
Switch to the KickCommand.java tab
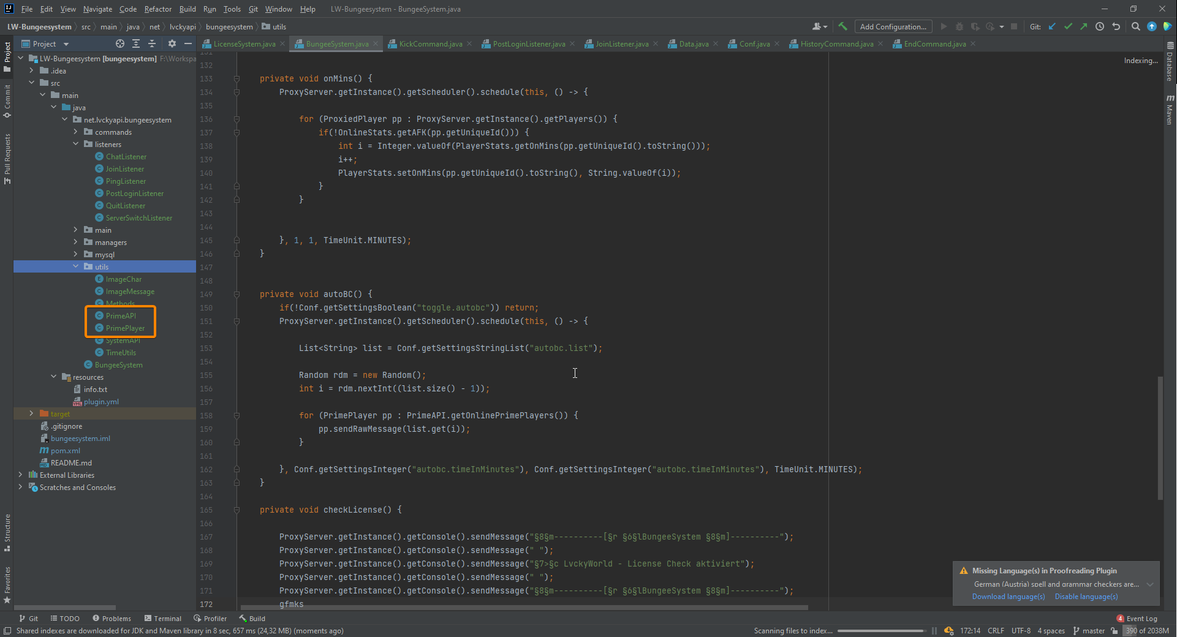click(430, 44)
